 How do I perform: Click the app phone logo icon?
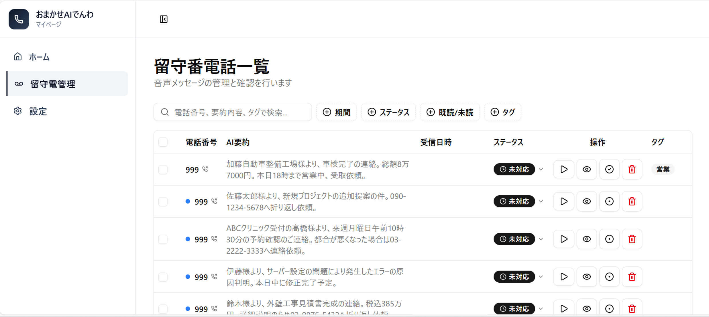pyautogui.click(x=19, y=19)
